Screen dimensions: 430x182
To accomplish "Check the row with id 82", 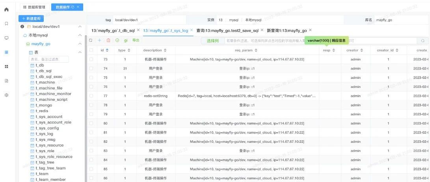I will (91, 142).
